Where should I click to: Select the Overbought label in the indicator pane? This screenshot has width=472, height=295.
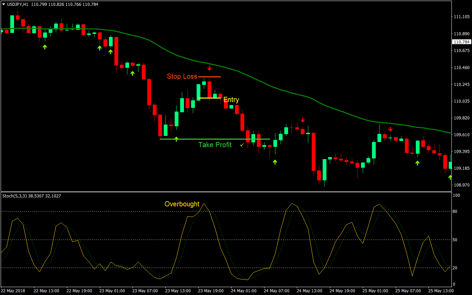pyautogui.click(x=182, y=204)
